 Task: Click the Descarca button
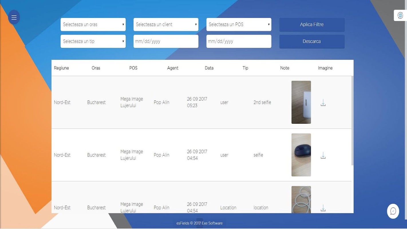(x=312, y=42)
